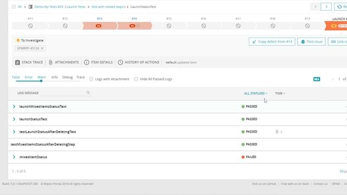Open the All Statuses filter dropdown
Viewport: 347px width, 195px height.
point(255,93)
